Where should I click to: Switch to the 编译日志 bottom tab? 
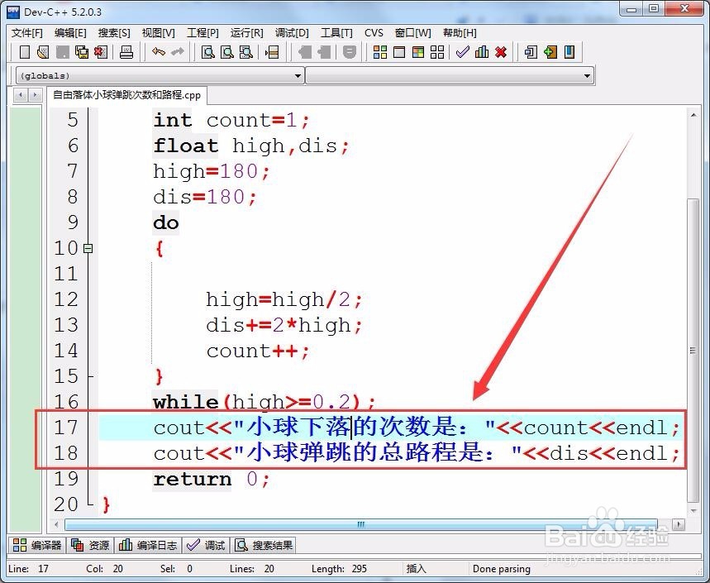tap(148, 545)
